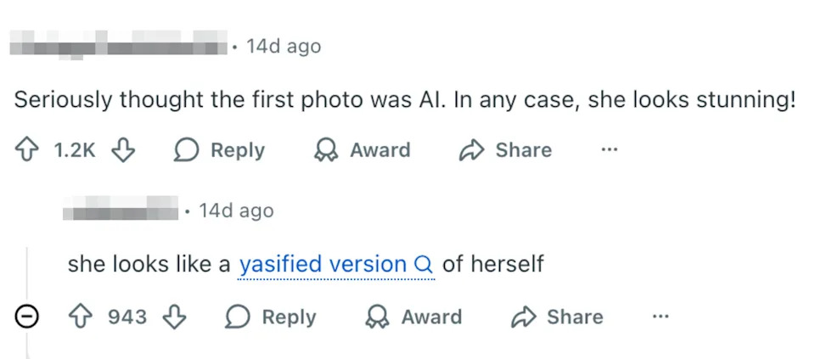Image resolution: width=815 pixels, height=359 pixels.
Task: Open the ellipsis menu on the 943-vote reply
Action: point(660,317)
